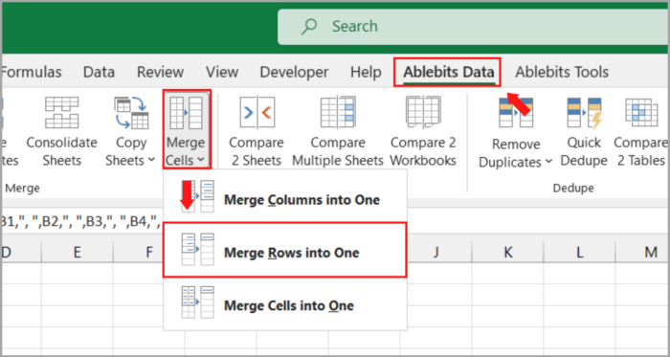The height and width of the screenshot is (357, 670).
Task: Click the formula bar text with B1, B2
Action: point(80,222)
